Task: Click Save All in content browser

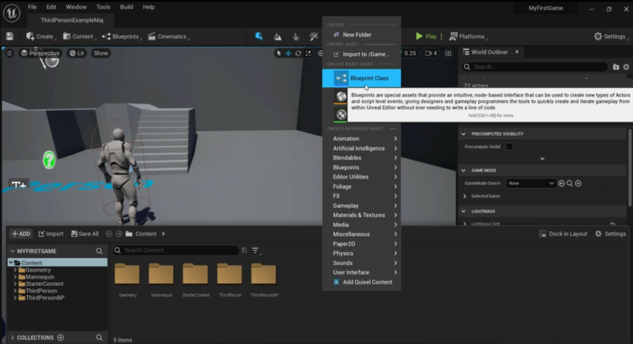Action: click(x=85, y=234)
